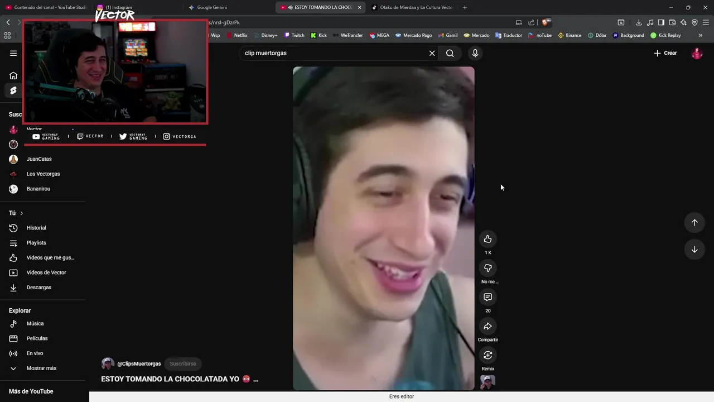714x402 pixels.
Task: Start voice search with microphone
Action: coord(475,53)
